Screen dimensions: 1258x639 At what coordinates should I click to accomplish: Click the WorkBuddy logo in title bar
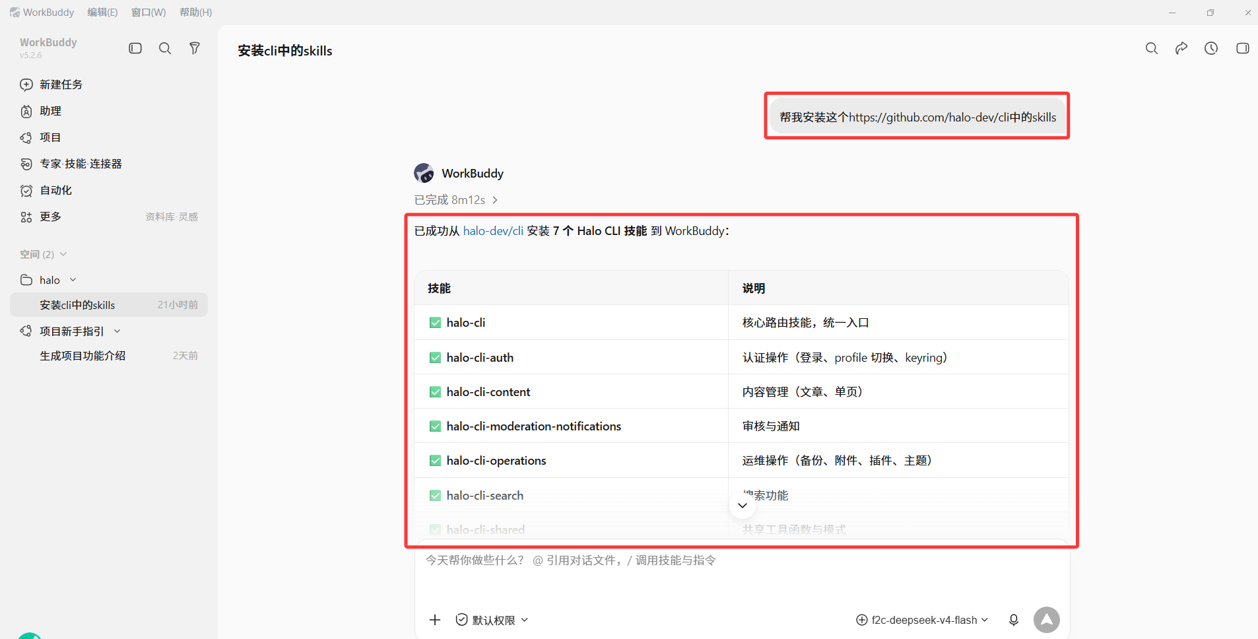pos(15,13)
